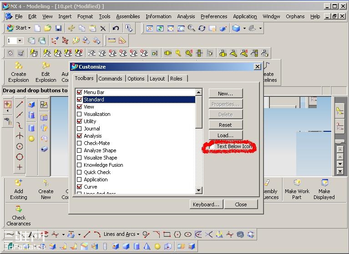Enable the Check-Mate toolbar checkbox
Viewport: 349px width, 254px height.
[79, 143]
